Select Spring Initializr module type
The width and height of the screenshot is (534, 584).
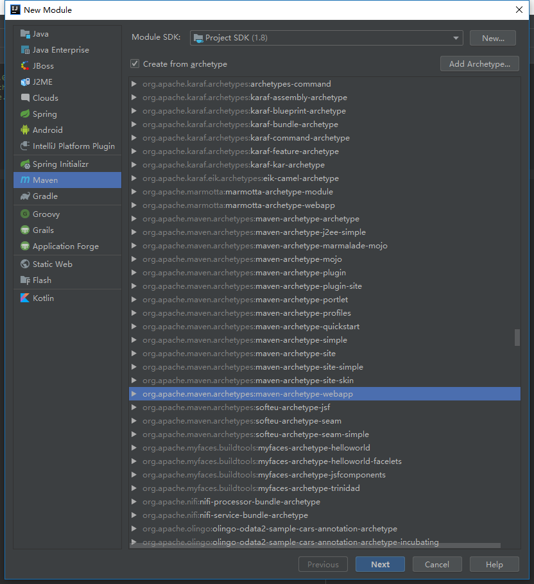click(67, 164)
